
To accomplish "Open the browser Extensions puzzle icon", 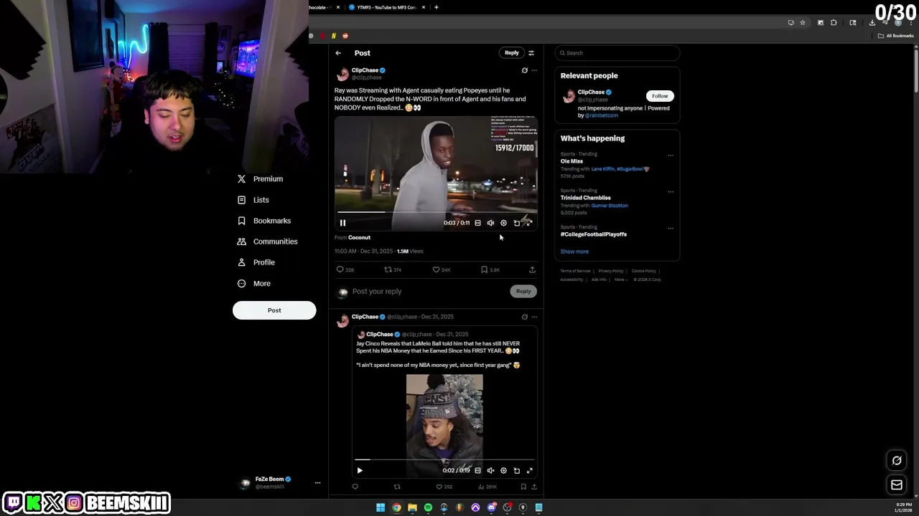I will click(x=834, y=23).
